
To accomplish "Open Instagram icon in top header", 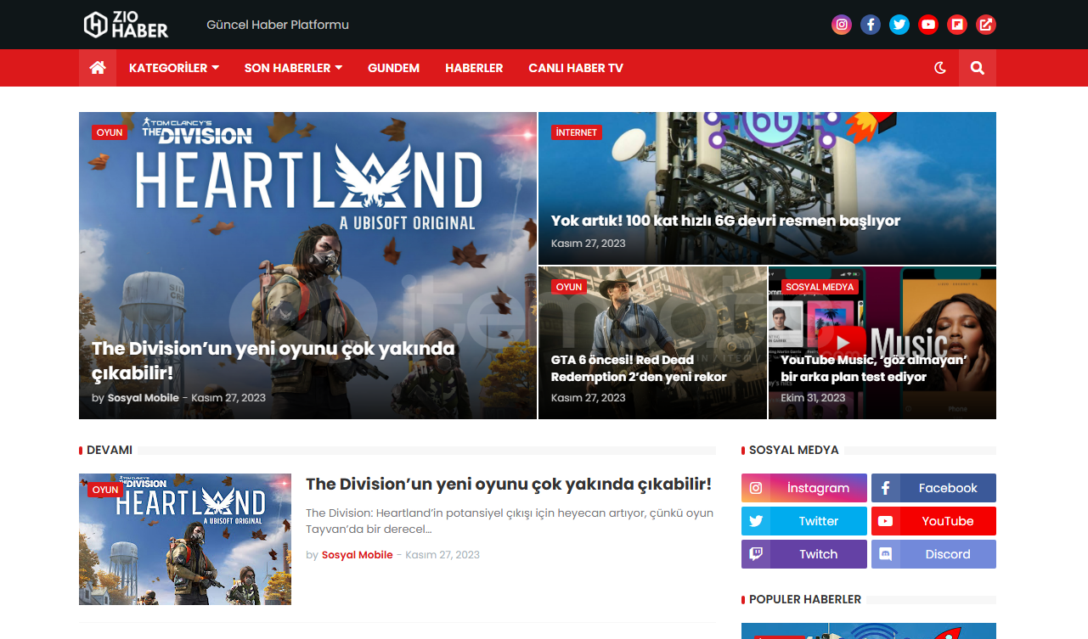I will click(x=842, y=25).
